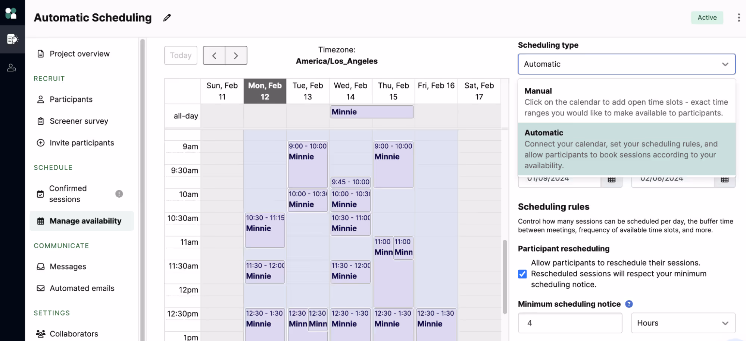Select the Collaborators settings entry

coord(74,334)
